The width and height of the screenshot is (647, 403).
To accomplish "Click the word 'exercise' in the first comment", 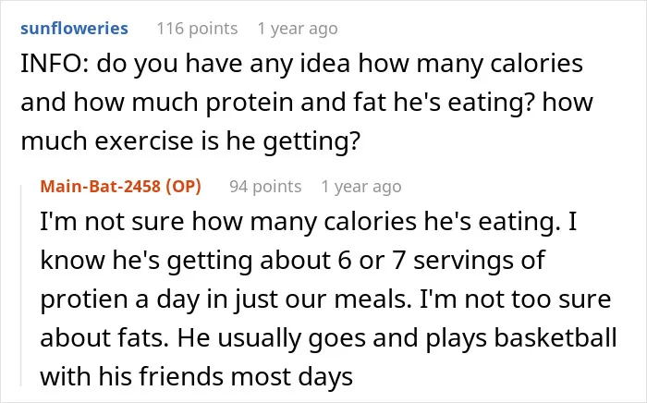I will point(144,140).
